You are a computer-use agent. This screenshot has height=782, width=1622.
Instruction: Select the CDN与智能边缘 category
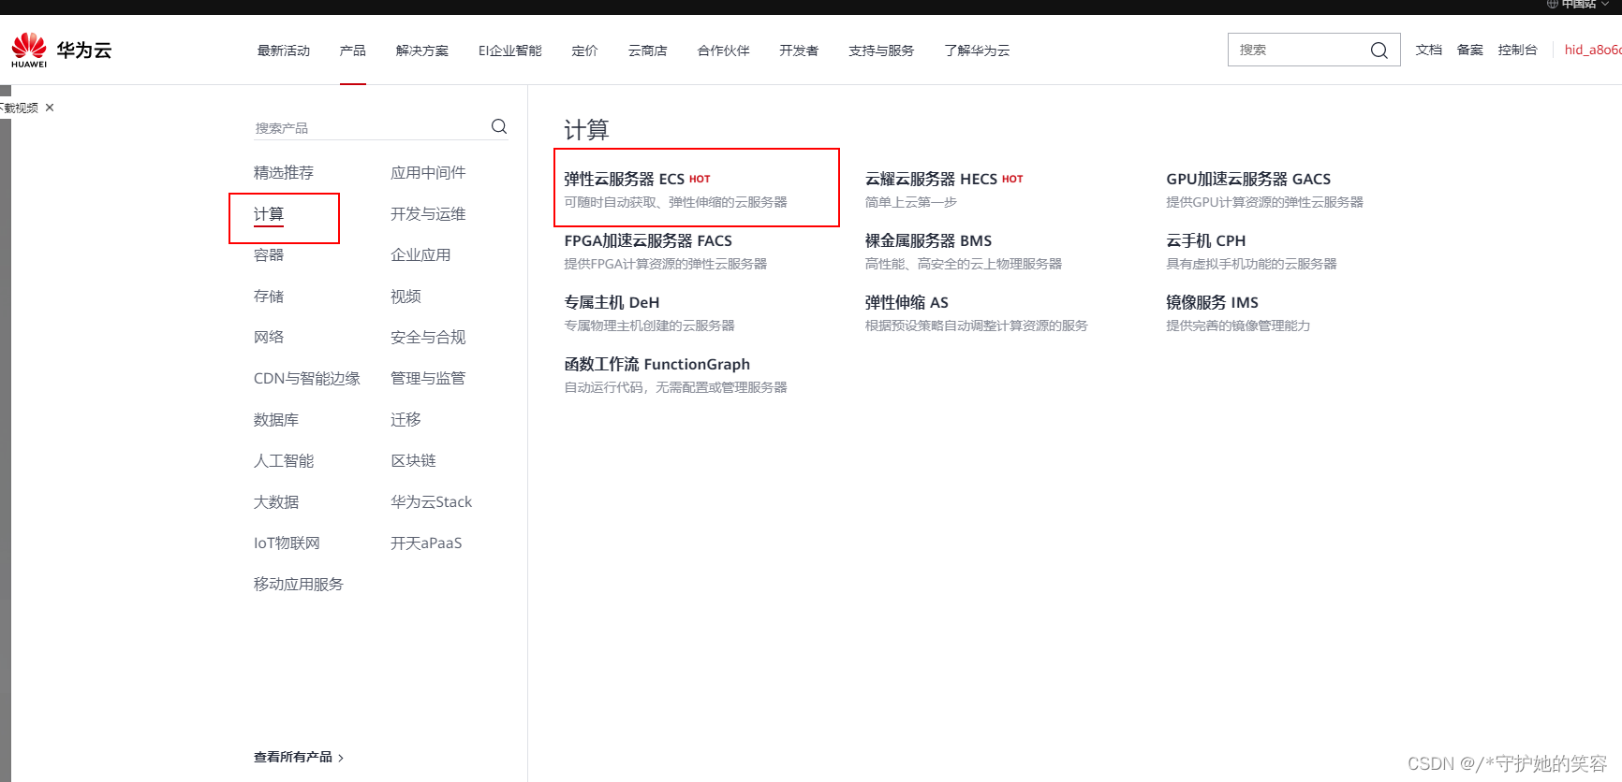[307, 378]
